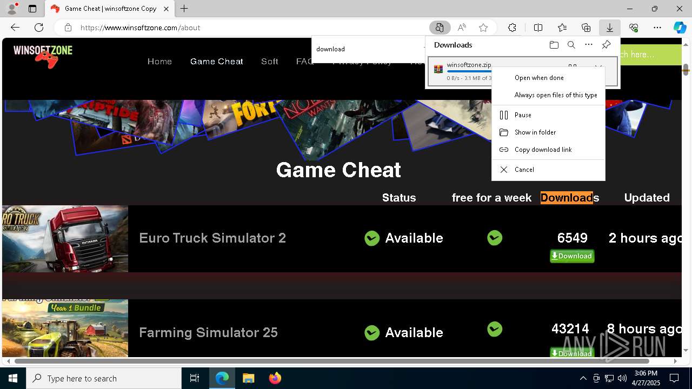The height and width of the screenshot is (389, 692).
Task: Click the Status column header
Action: pos(399,198)
